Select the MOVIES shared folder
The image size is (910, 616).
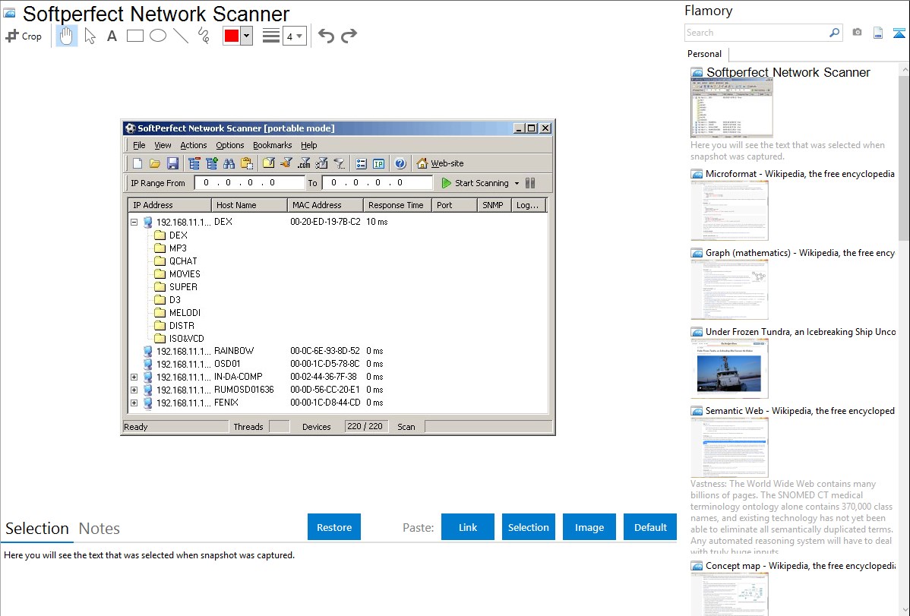tap(178, 274)
